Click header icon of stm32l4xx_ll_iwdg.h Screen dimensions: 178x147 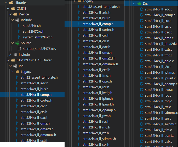[x=79, y=93]
